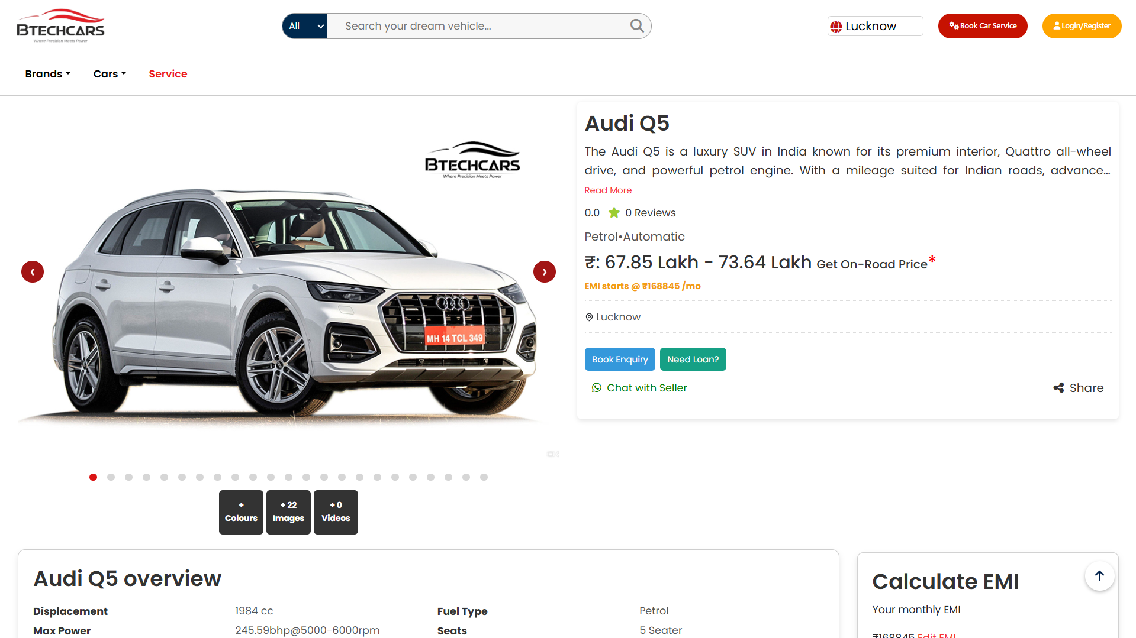Click the 245.59bhp max power value
The width and height of the screenshot is (1136, 638).
(x=307, y=630)
